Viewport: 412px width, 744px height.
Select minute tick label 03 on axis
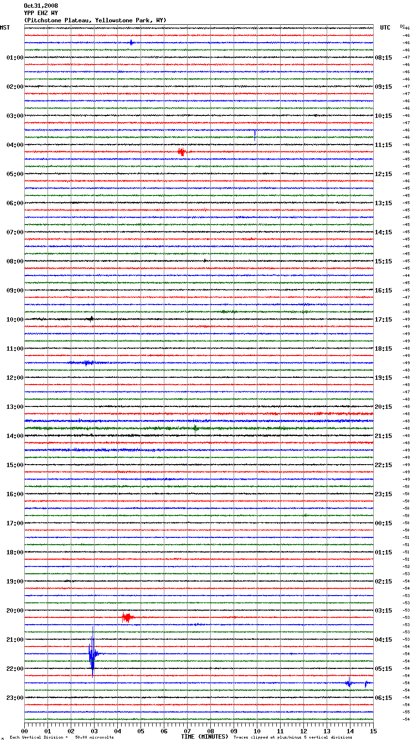click(94, 731)
